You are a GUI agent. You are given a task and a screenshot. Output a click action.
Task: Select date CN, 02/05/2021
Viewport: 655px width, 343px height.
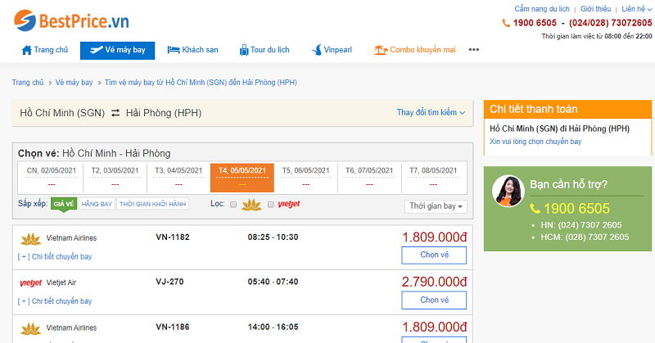52,178
